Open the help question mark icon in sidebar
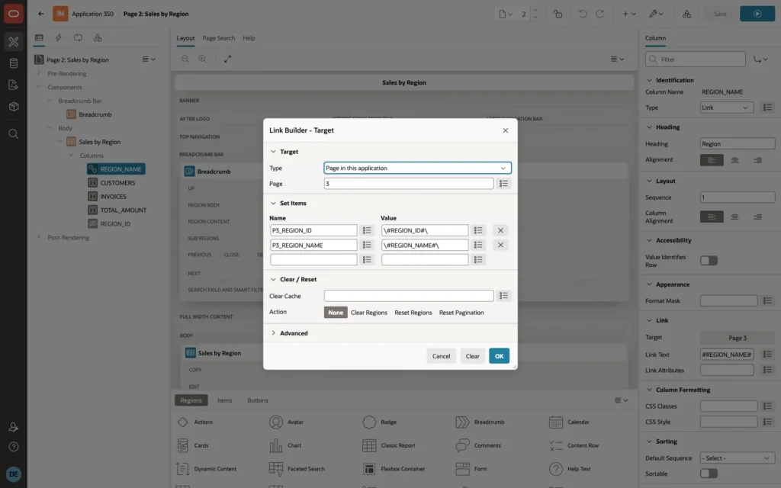This screenshot has height=488, width=781. pyautogui.click(x=14, y=447)
